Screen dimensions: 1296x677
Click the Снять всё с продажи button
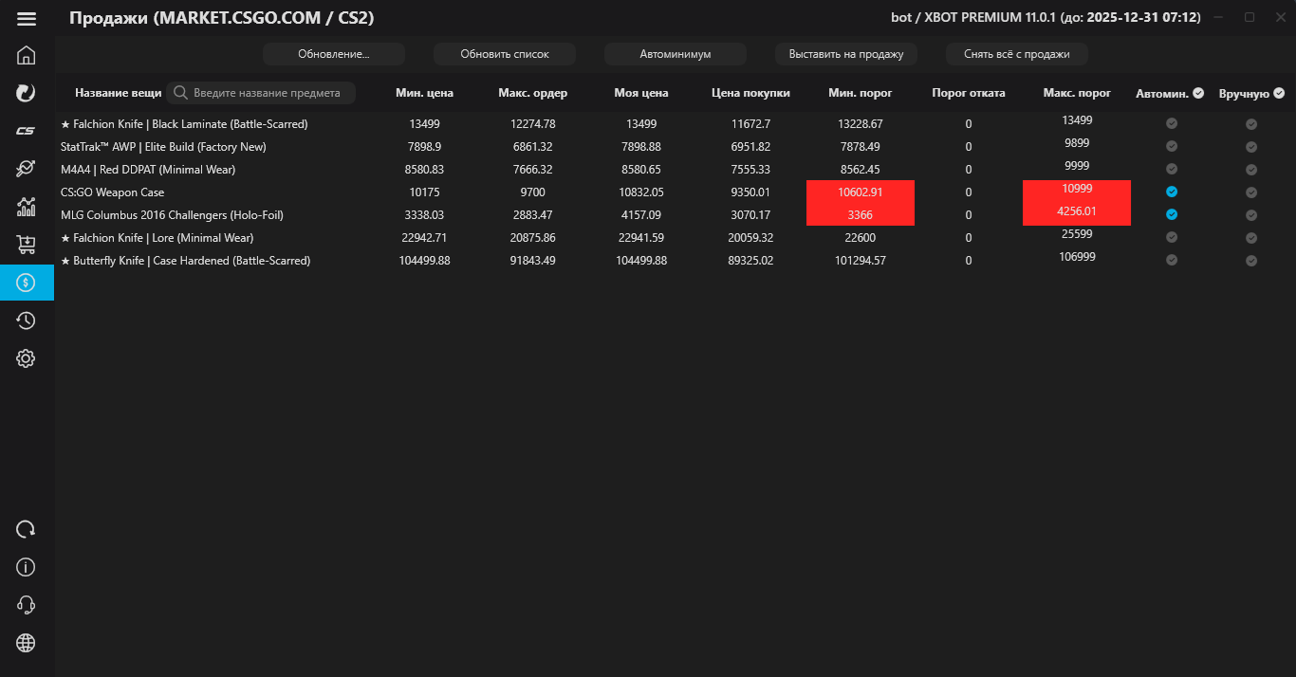[1016, 54]
